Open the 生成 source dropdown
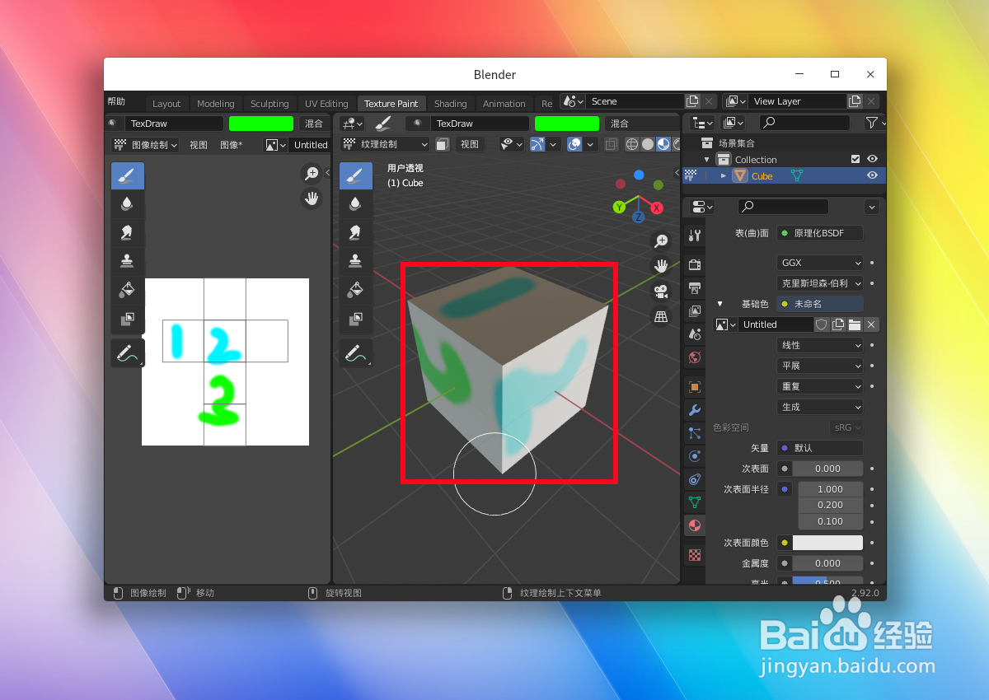 (820, 407)
